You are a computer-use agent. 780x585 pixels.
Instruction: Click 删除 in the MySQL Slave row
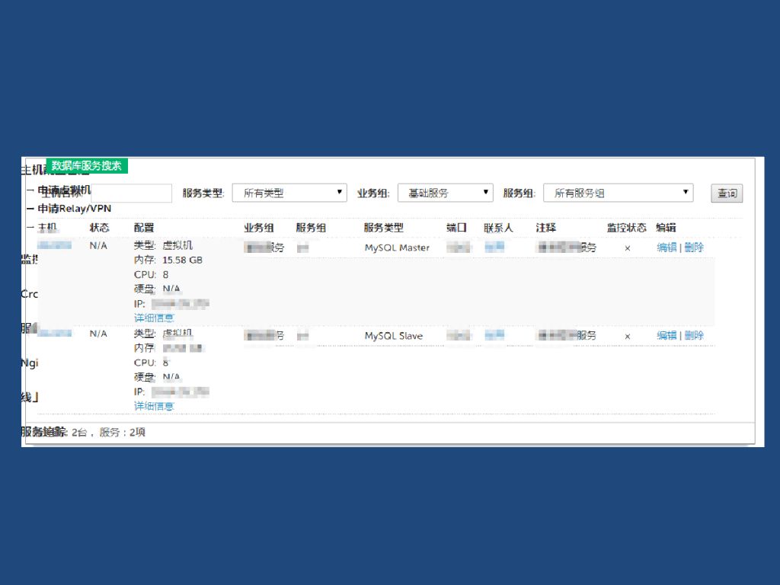pyautogui.click(x=694, y=335)
